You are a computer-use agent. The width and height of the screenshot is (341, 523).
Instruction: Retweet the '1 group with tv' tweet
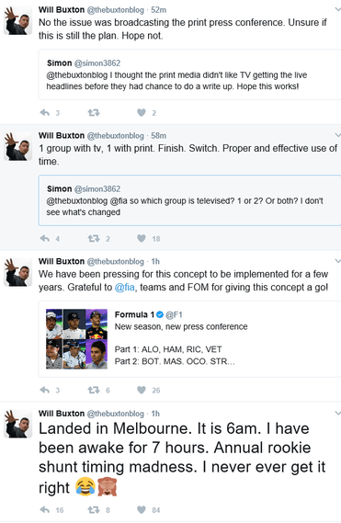click(x=94, y=238)
